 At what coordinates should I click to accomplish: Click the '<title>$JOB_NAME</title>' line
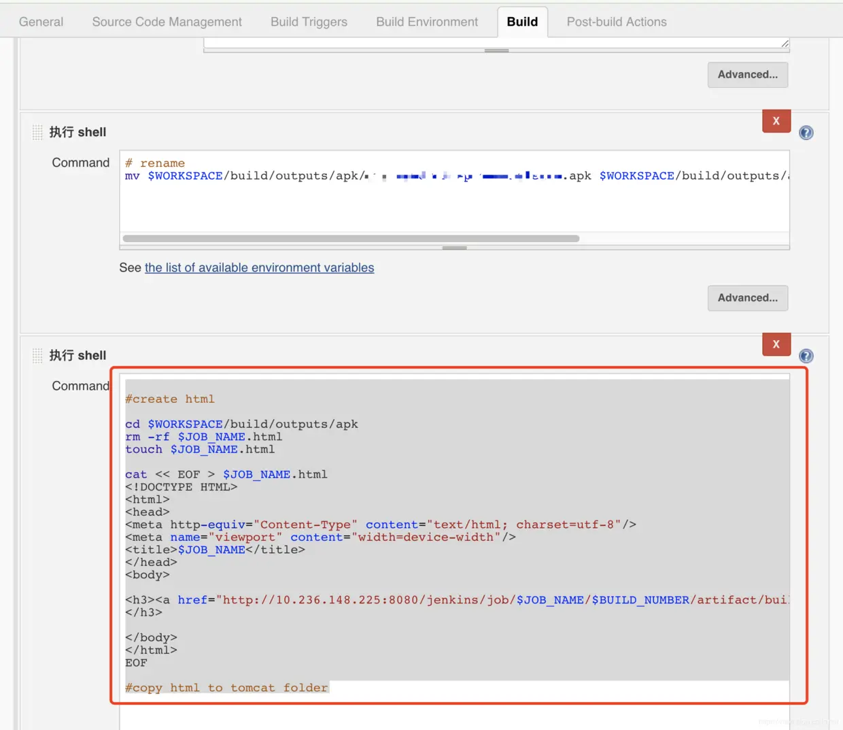pos(215,550)
